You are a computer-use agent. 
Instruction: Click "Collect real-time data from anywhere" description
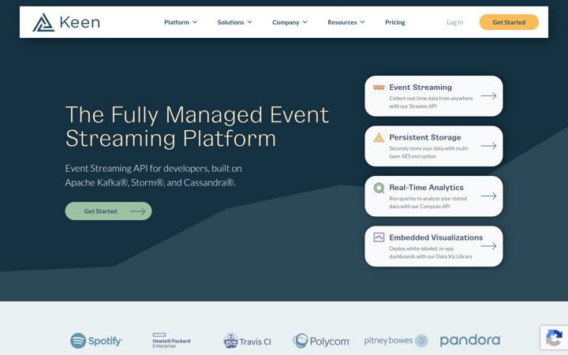[x=431, y=102]
